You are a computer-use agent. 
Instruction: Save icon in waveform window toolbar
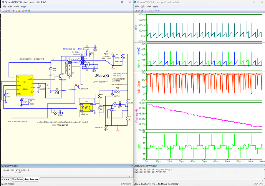coord(142,11)
